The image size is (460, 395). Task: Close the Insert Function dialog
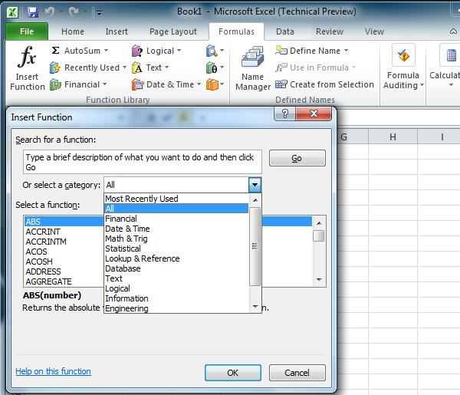(x=314, y=114)
